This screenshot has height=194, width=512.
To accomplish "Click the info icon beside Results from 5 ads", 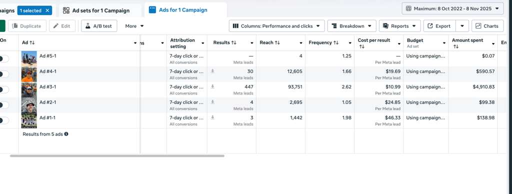I will (x=66, y=134).
